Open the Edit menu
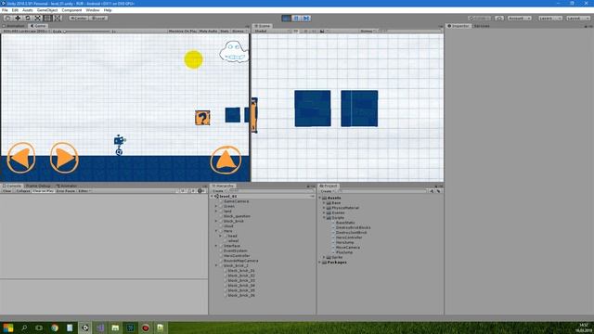594x334 pixels. point(15,10)
